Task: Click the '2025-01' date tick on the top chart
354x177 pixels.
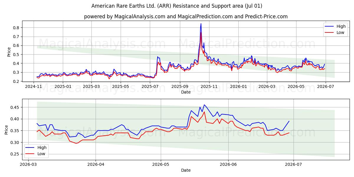Action: click(x=63, y=86)
